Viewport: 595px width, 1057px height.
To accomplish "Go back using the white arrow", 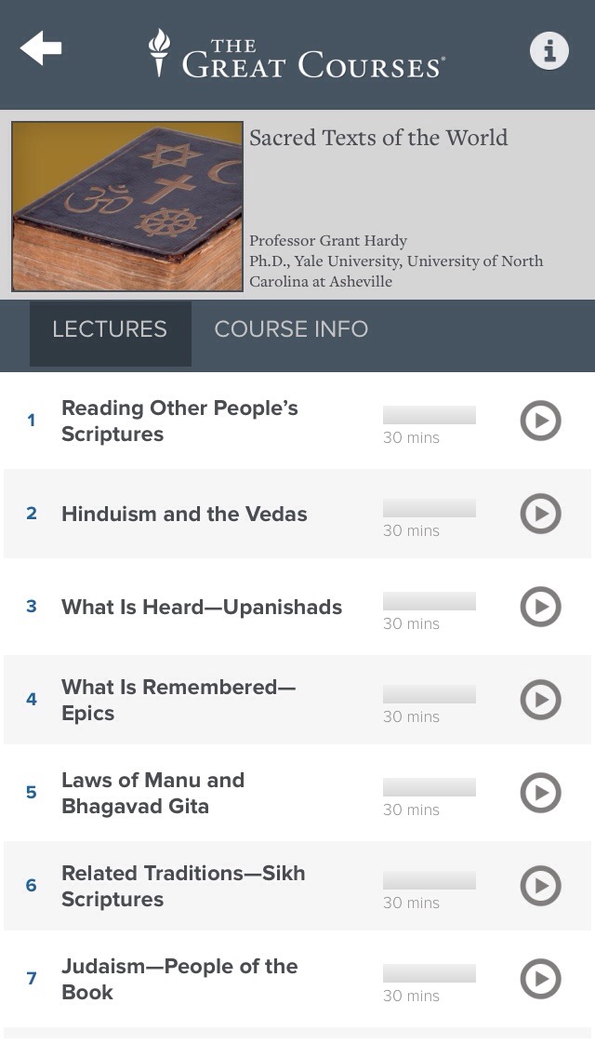I will point(40,47).
